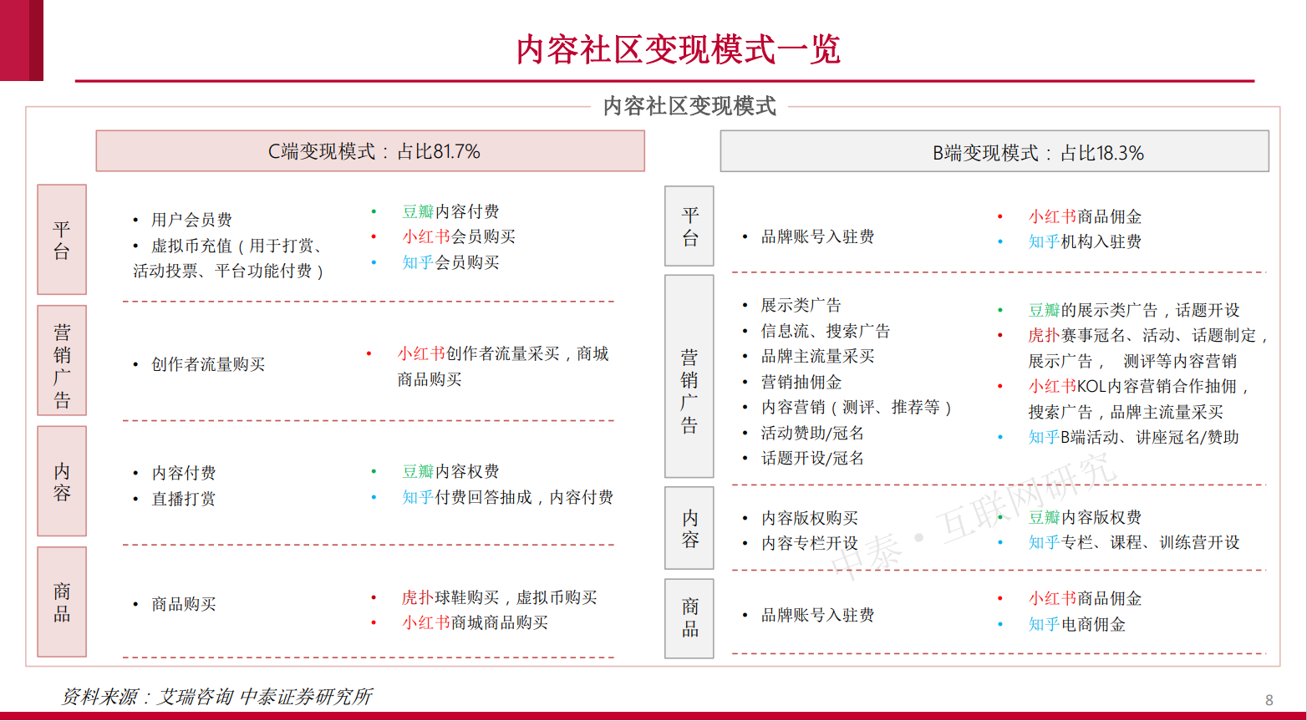Select the pink 内容 category label
The image size is (1307, 721).
pyautogui.click(x=62, y=481)
